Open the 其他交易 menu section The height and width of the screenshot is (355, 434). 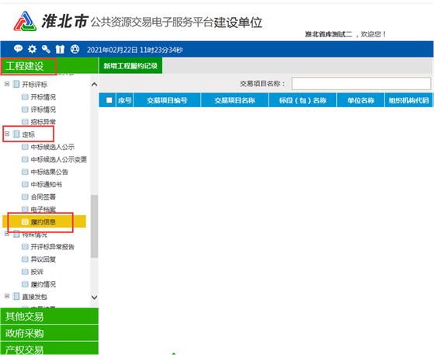point(49,316)
